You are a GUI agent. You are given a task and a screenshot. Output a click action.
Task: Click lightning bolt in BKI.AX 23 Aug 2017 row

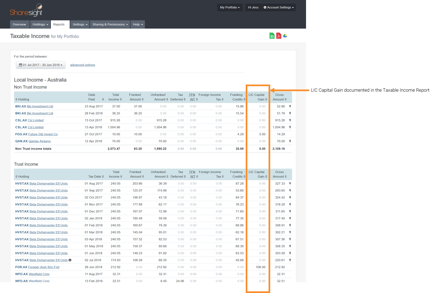click(x=290, y=106)
